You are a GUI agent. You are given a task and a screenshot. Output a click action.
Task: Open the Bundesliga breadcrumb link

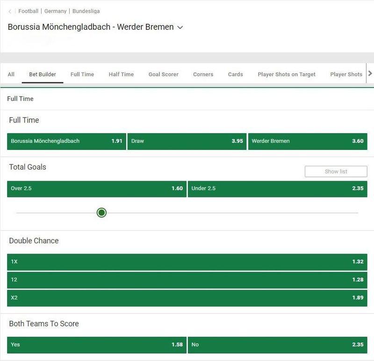coord(86,11)
